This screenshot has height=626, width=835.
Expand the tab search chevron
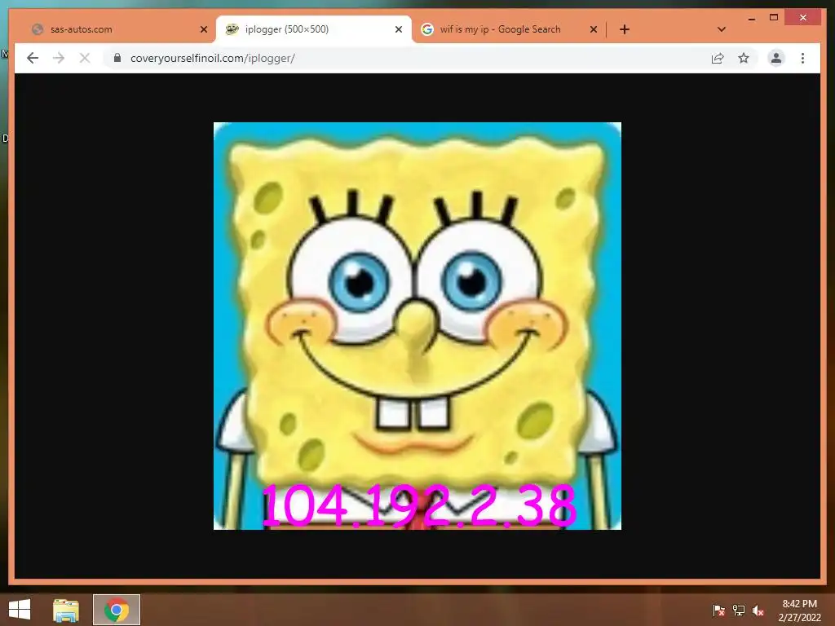[x=722, y=29]
